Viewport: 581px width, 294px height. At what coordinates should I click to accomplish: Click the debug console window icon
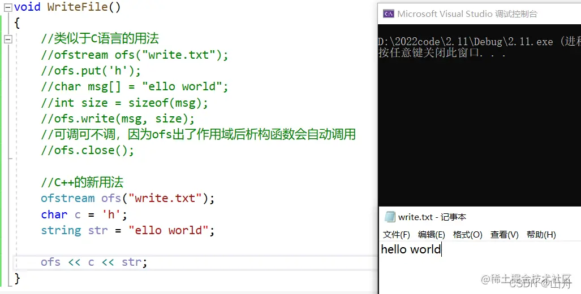point(389,14)
